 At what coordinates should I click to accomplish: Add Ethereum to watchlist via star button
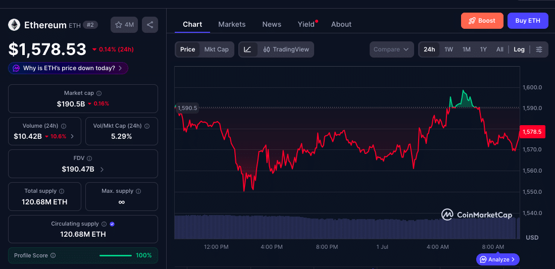click(x=124, y=25)
